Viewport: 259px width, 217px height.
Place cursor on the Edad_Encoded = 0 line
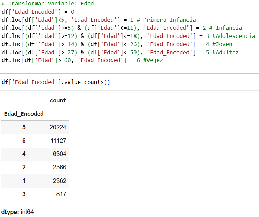click(38, 12)
